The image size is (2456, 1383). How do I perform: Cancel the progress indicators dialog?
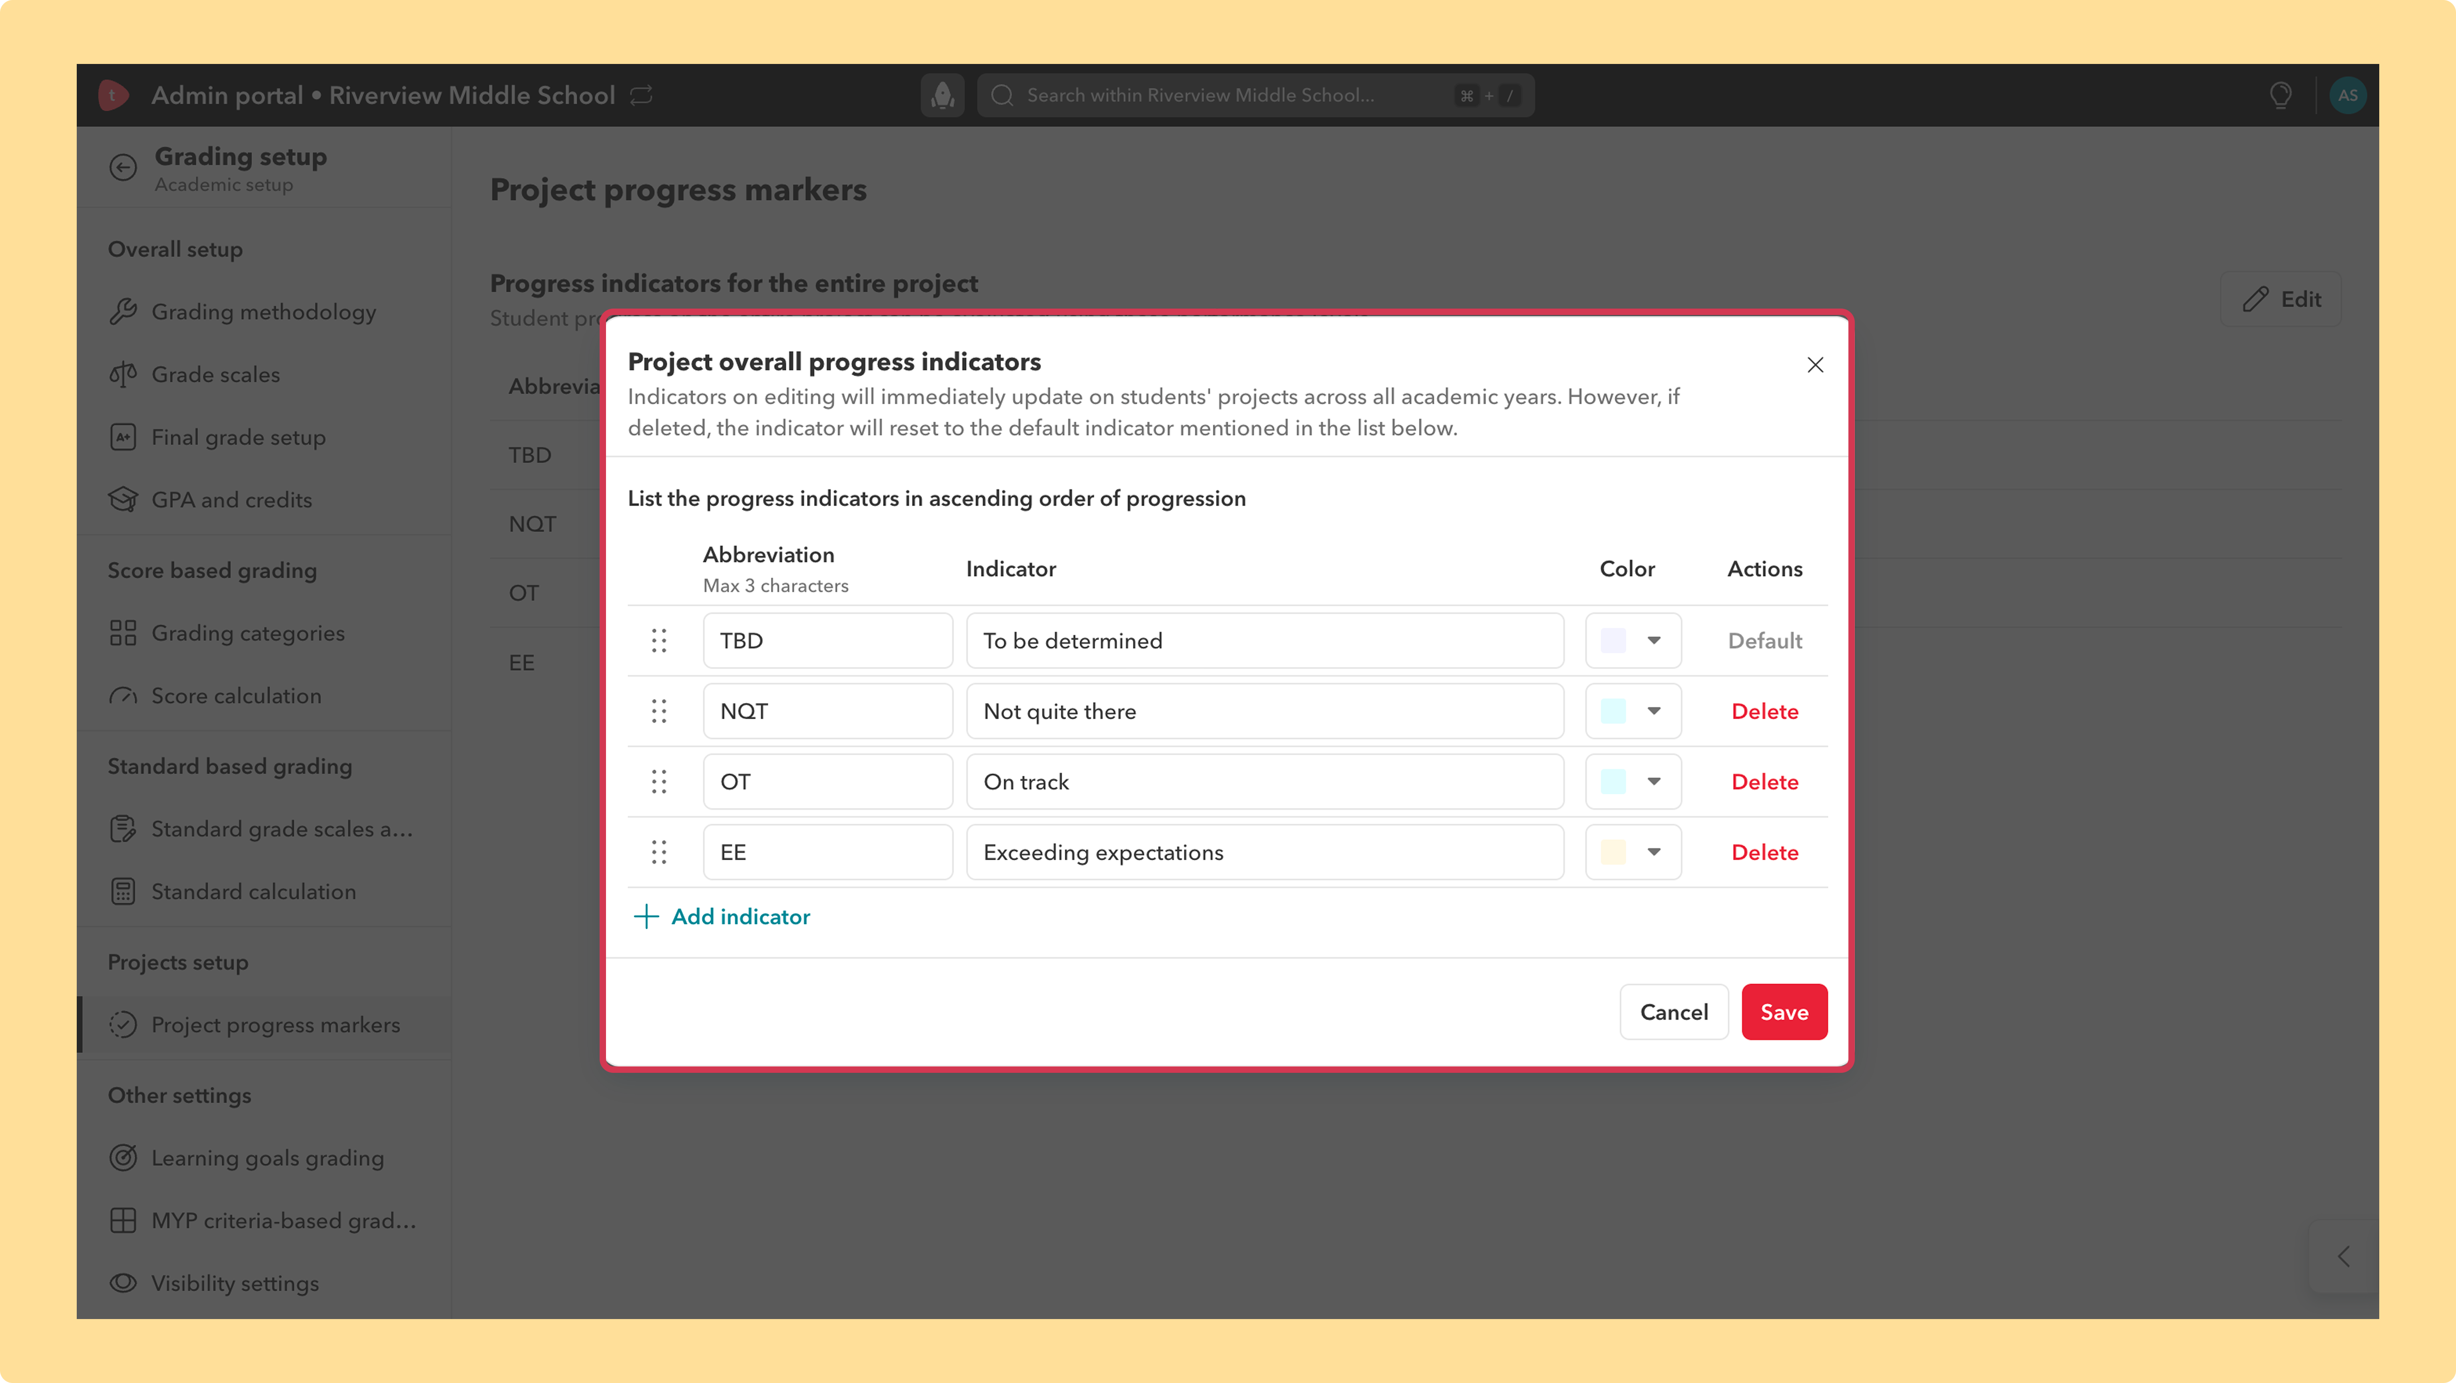point(1674,1012)
